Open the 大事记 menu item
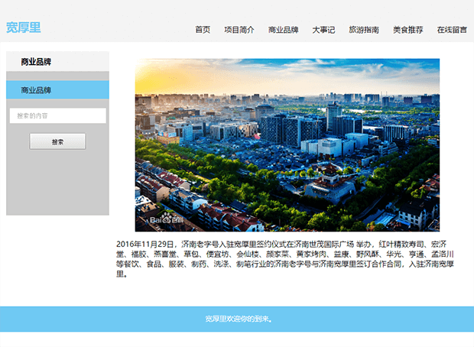 (x=323, y=30)
